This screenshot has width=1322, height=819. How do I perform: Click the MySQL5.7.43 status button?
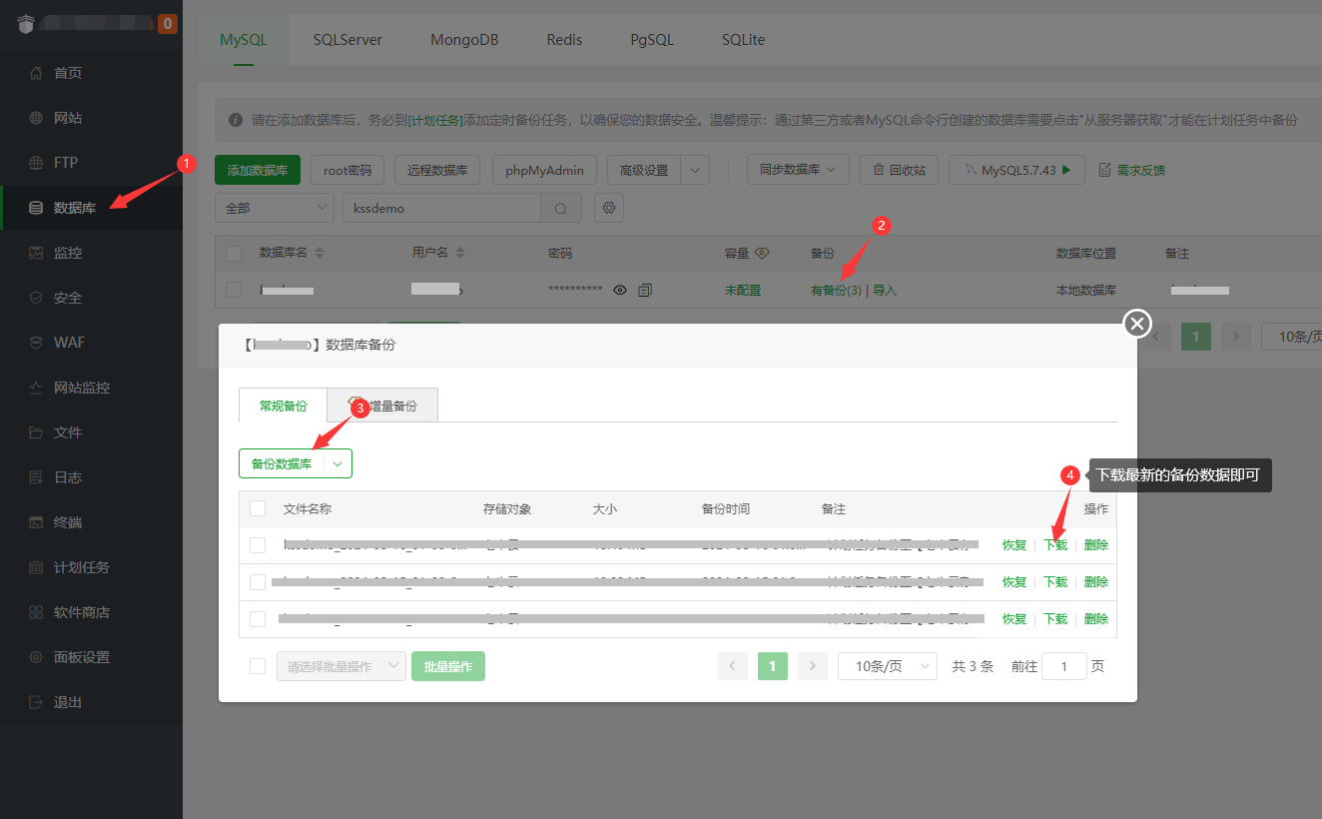pos(1016,170)
